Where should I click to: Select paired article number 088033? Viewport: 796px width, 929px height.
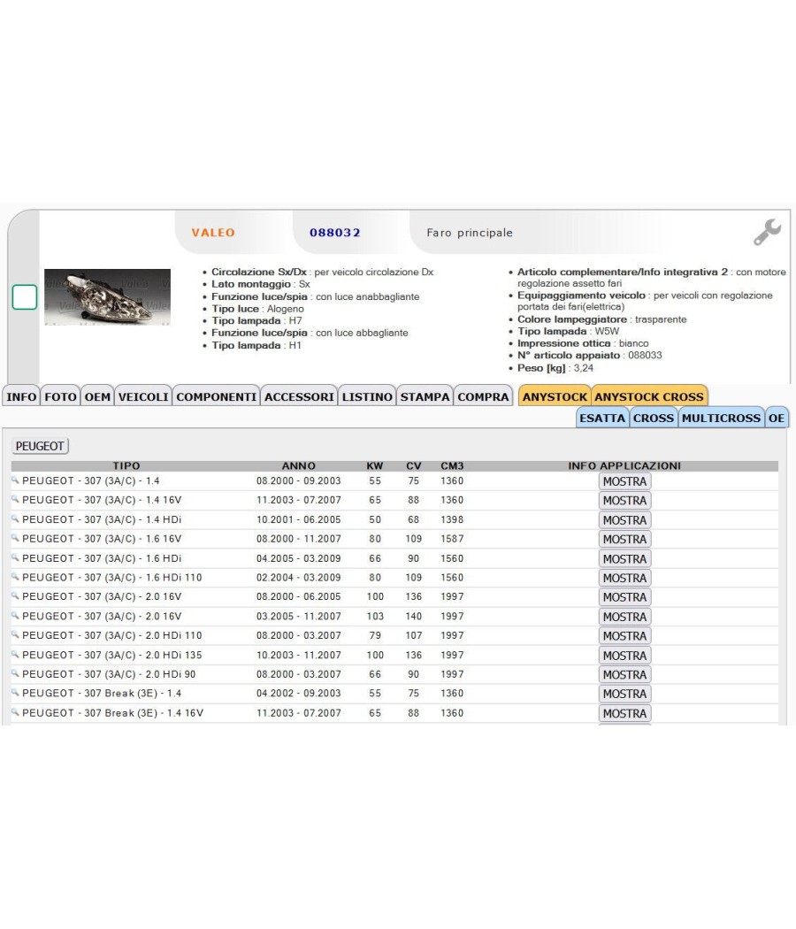(645, 355)
